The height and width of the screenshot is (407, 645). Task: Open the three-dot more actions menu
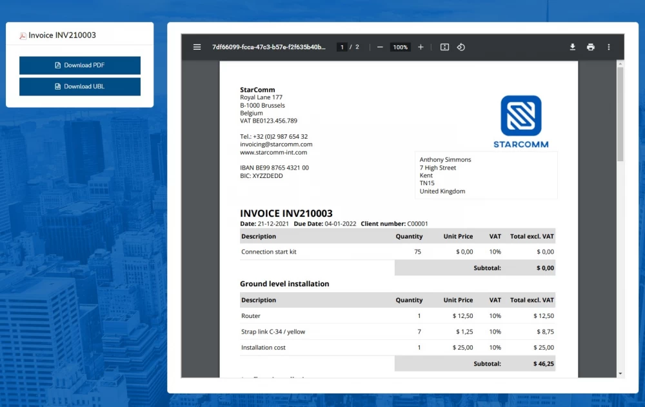[608, 47]
